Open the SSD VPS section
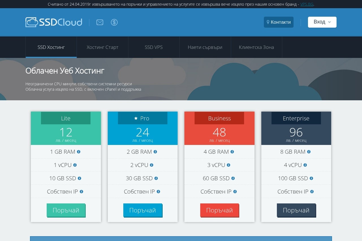362x241 pixels. pyautogui.click(x=154, y=47)
